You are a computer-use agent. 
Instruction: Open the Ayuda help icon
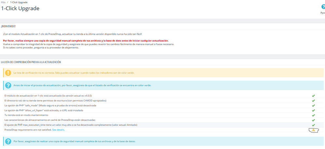(x=323, y=7)
